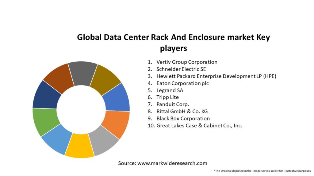Click the dark gray donut segment at top
Screen dimensions: 314x176
82,73
